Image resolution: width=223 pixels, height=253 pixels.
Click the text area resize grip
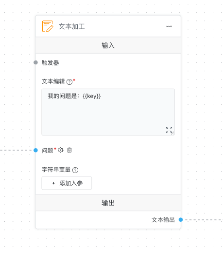pyautogui.click(x=173, y=133)
